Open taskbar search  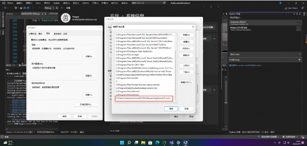tap(129, 143)
